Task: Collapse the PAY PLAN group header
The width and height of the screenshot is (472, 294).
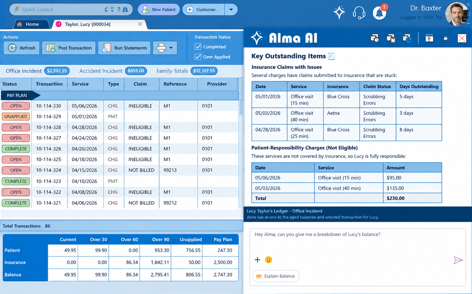Action: coord(20,95)
